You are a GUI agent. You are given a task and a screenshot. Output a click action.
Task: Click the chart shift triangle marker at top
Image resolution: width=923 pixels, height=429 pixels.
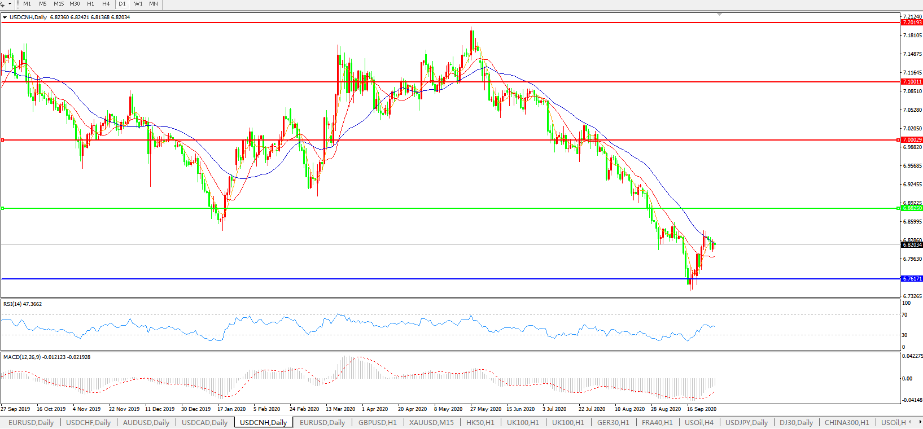pyautogui.click(x=719, y=14)
